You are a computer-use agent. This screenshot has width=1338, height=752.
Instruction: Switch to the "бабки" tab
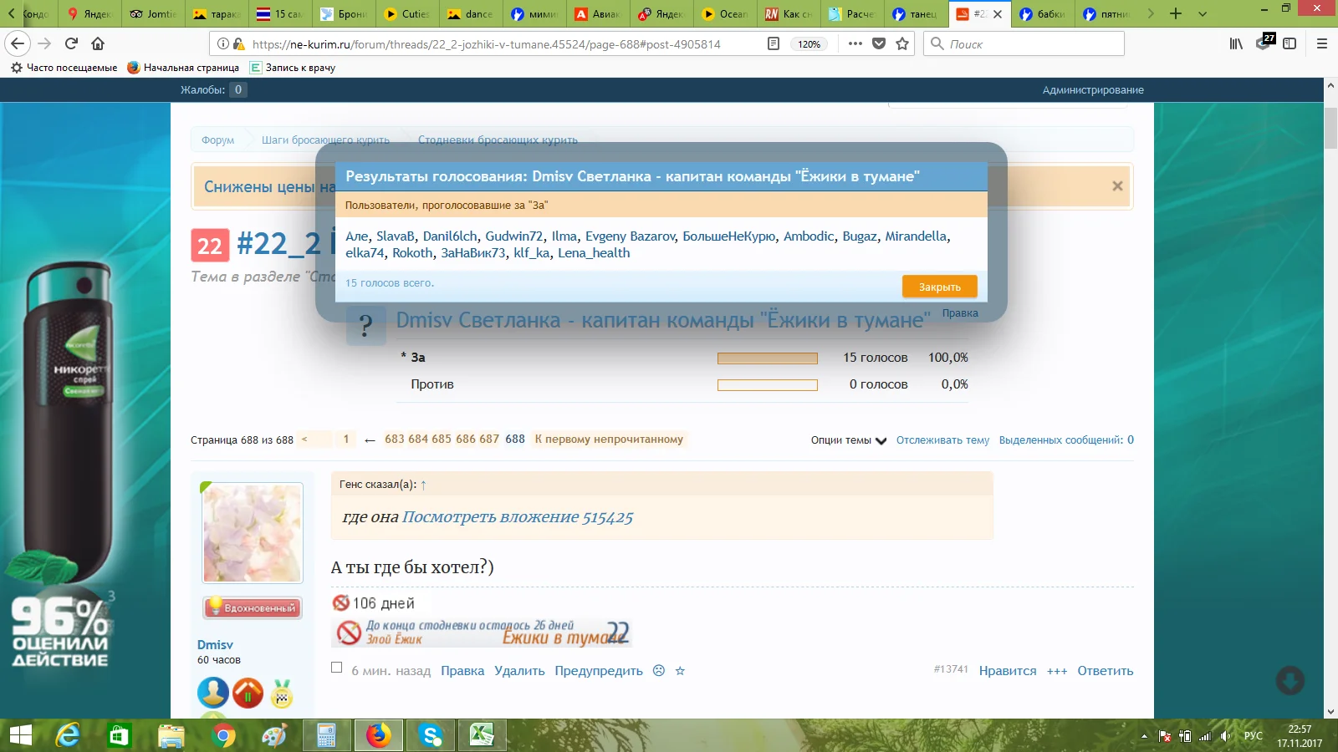[1043, 13]
